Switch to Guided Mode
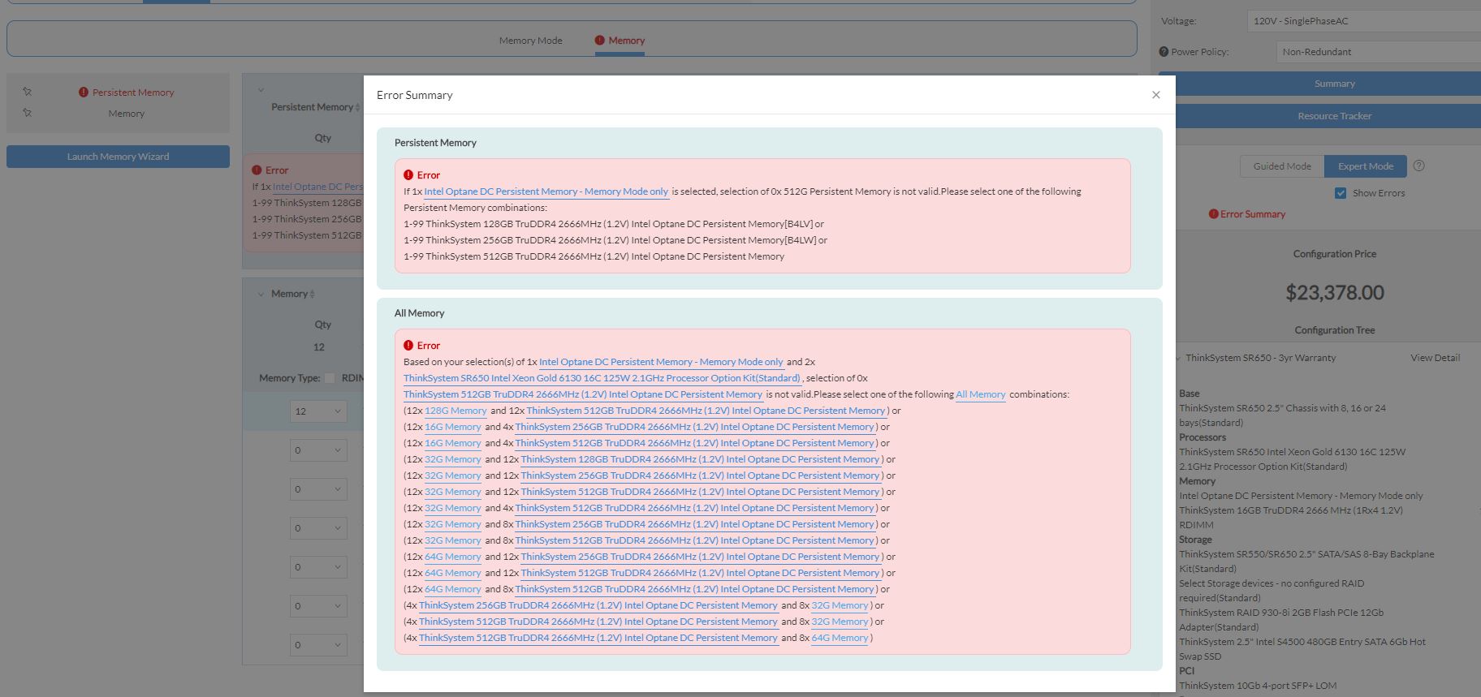The image size is (1481, 697). click(x=1281, y=166)
